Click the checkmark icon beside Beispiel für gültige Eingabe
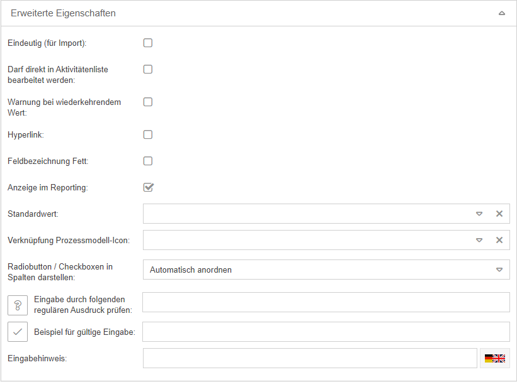Viewport: 517px width, 382px height. (17, 331)
